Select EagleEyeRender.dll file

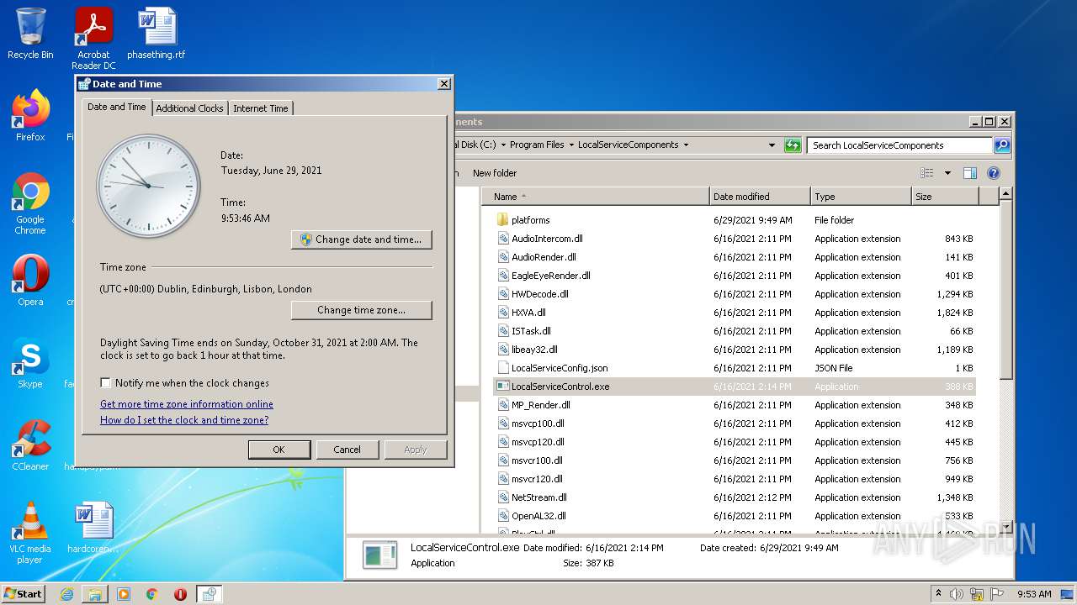(x=735, y=276)
